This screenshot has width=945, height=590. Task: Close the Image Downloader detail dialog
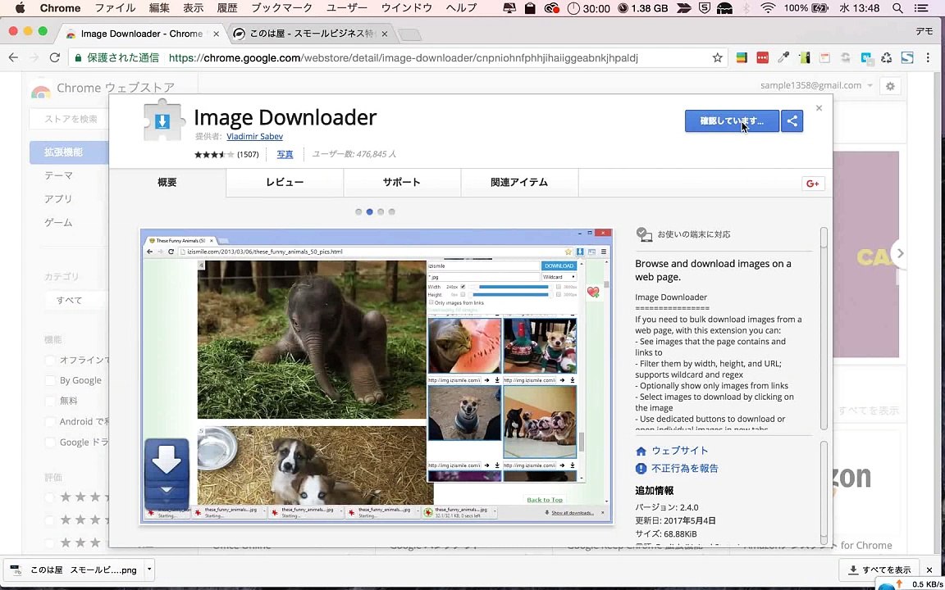click(819, 108)
